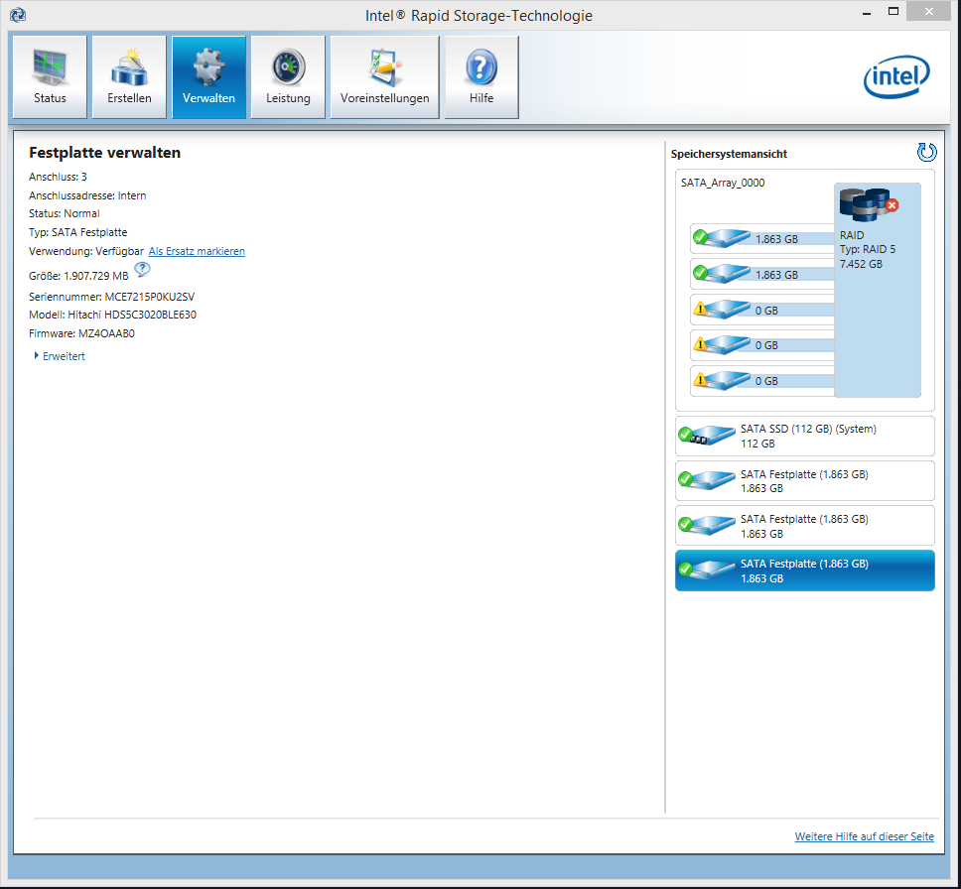Select second SATA Festplatte (1.863 GB) entry
The image size is (961, 889).
tap(805, 526)
